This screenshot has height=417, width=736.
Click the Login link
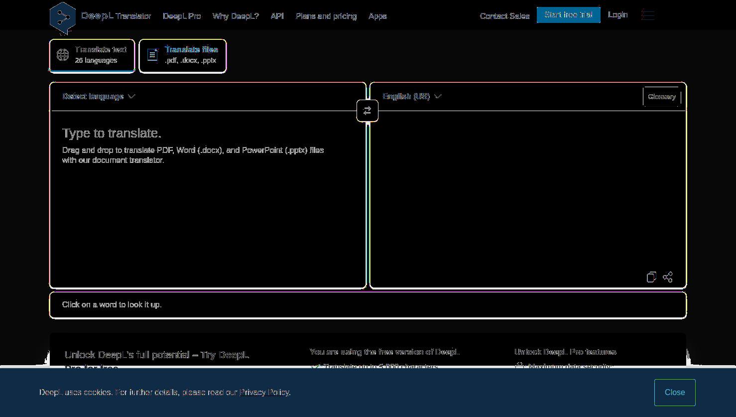click(x=618, y=15)
